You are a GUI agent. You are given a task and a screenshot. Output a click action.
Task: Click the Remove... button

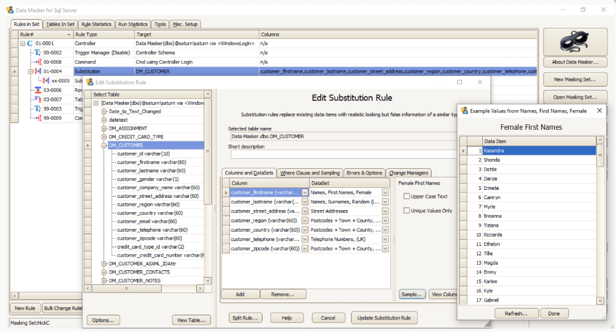pos(282,294)
